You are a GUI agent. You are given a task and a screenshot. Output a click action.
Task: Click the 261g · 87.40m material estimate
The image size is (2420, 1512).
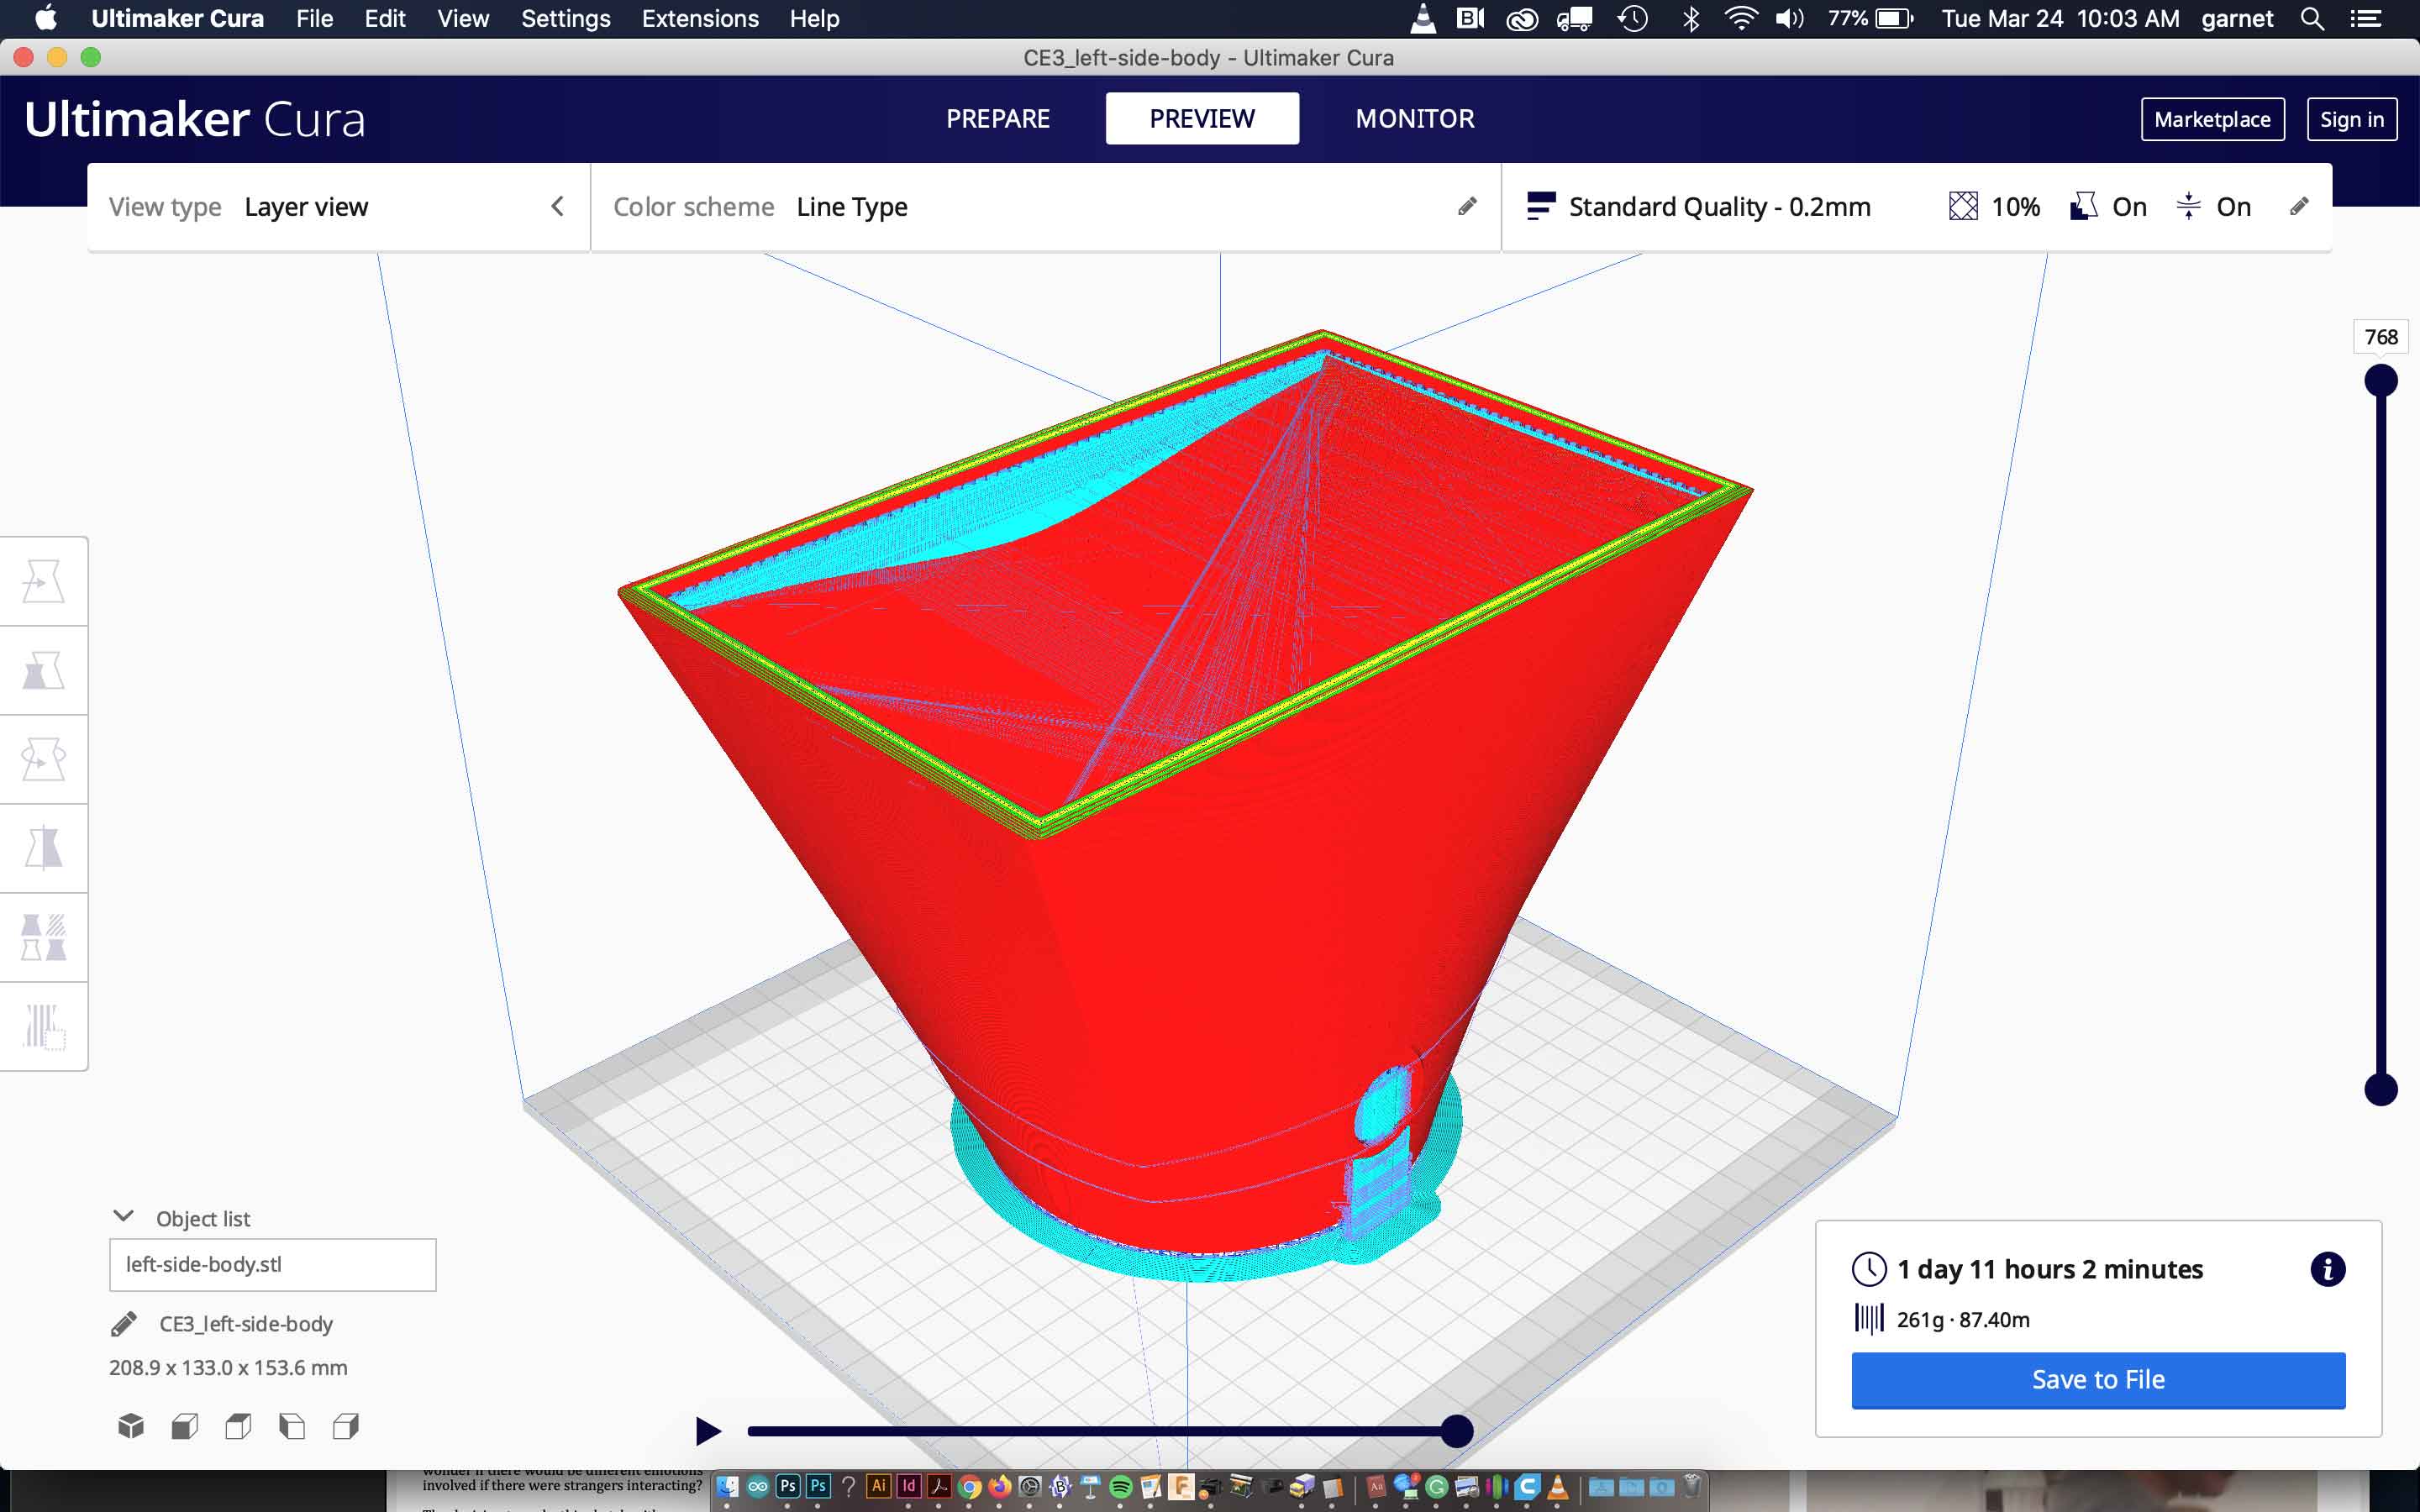[x=1963, y=1320]
